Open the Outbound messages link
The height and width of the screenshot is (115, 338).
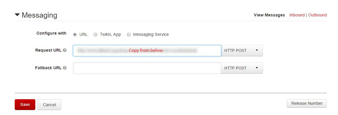(317, 15)
